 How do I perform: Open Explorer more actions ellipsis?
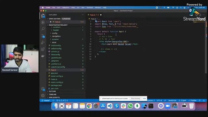tap(83, 15)
